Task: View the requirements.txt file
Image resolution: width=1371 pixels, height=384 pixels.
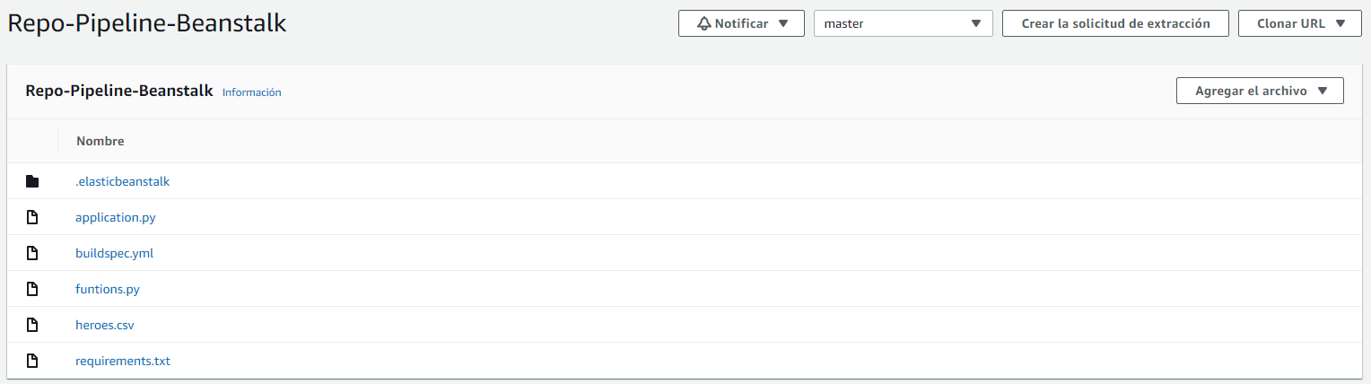Action: point(122,361)
